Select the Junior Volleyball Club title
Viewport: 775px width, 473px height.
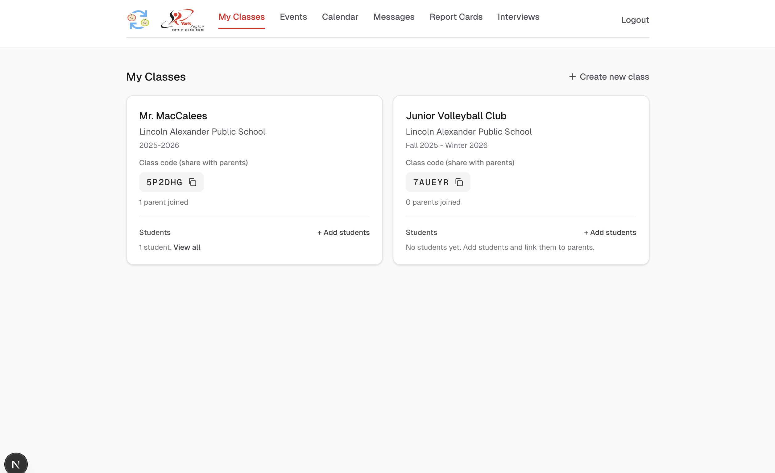point(456,116)
